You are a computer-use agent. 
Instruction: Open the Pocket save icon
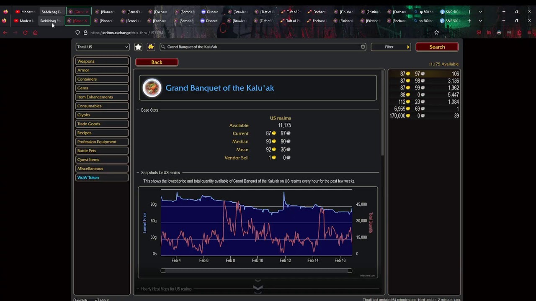(479, 33)
